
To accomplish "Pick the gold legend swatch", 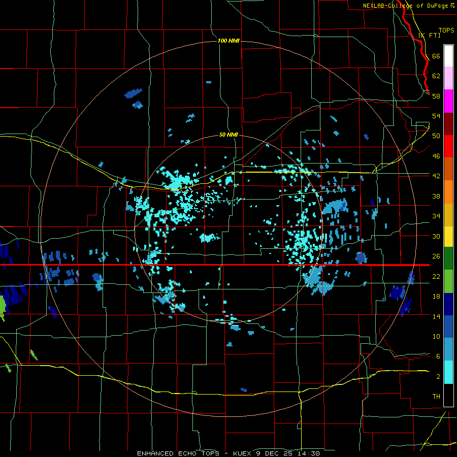I will click(x=448, y=215).
